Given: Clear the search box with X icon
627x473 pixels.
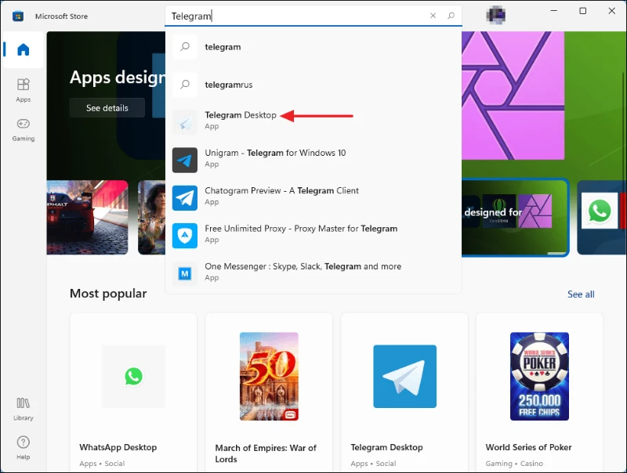Looking at the screenshot, I should click(433, 16).
